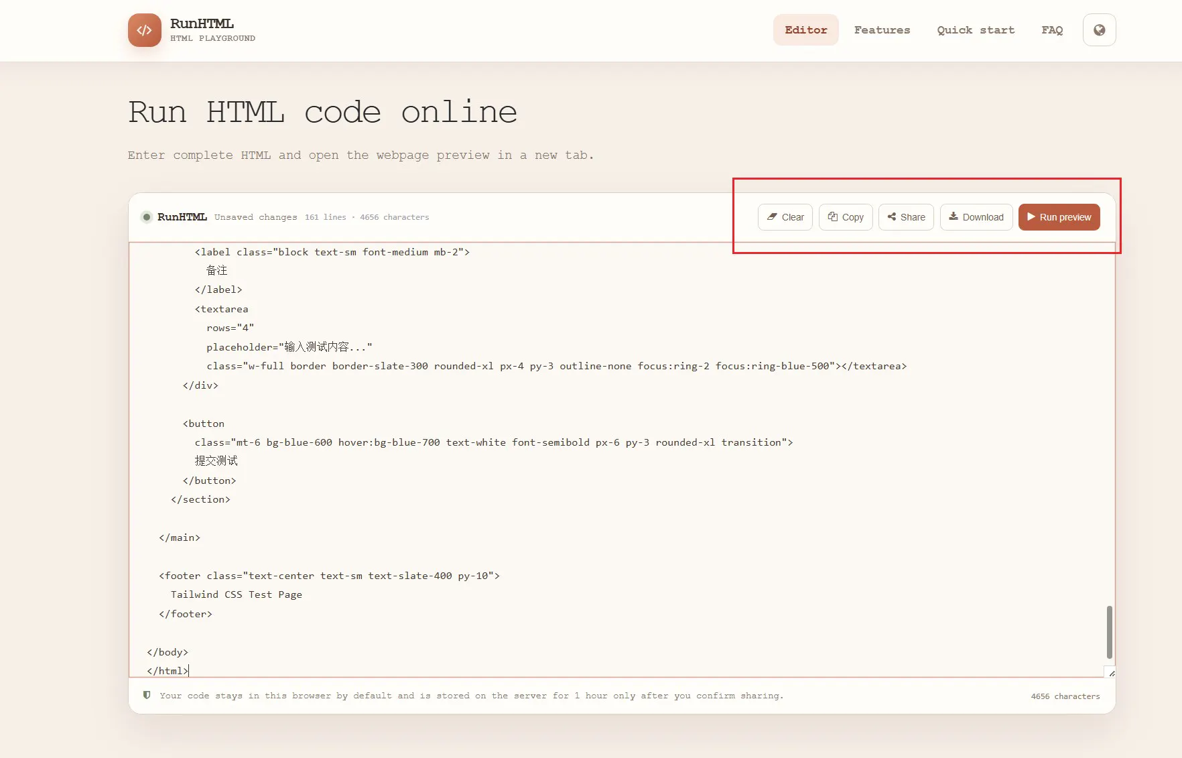Click the 'Your code stays in this browser' note
The image size is (1182, 758).
pyautogui.click(x=471, y=696)
